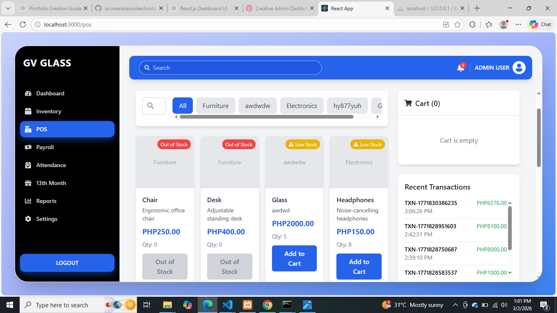Click the ADMIN USER label

click(492, 68)
